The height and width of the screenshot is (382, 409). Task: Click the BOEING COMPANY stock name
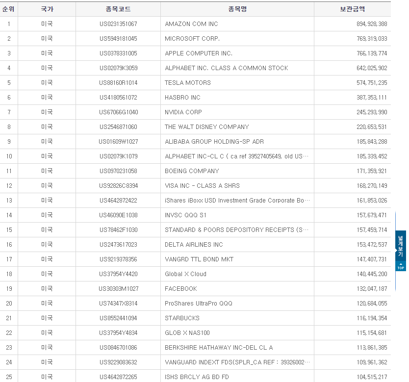tap(192, 171)
